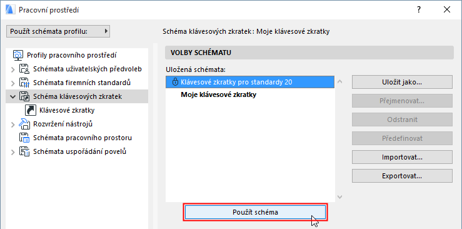The width and height of the screenshot is (462, 229).
Task: Select the Schémata uspořádání povelů label
Action: [x=80, y=151]
